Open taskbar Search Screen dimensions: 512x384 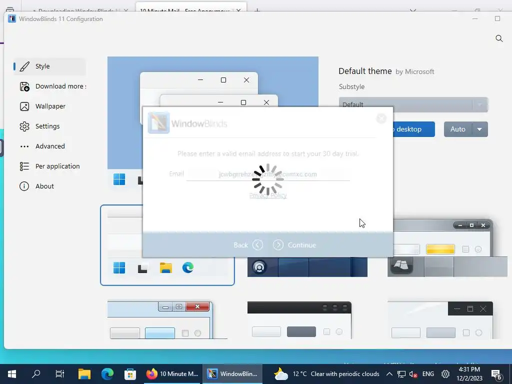pyautogui.click(x=36, y=374)
